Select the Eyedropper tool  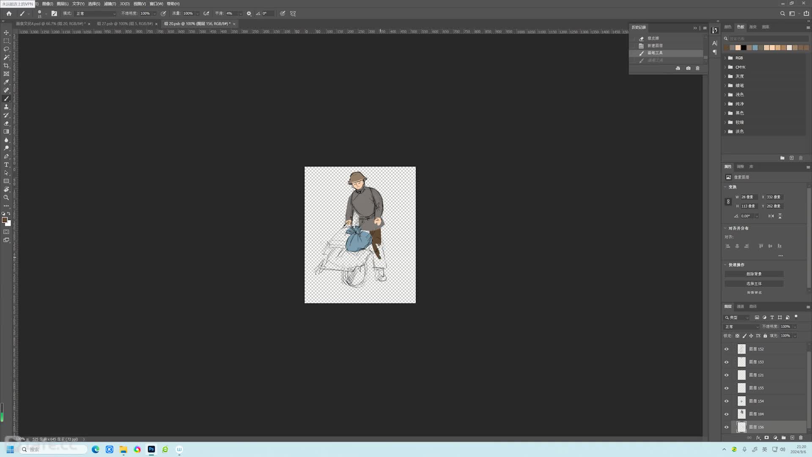coord(6,82)
